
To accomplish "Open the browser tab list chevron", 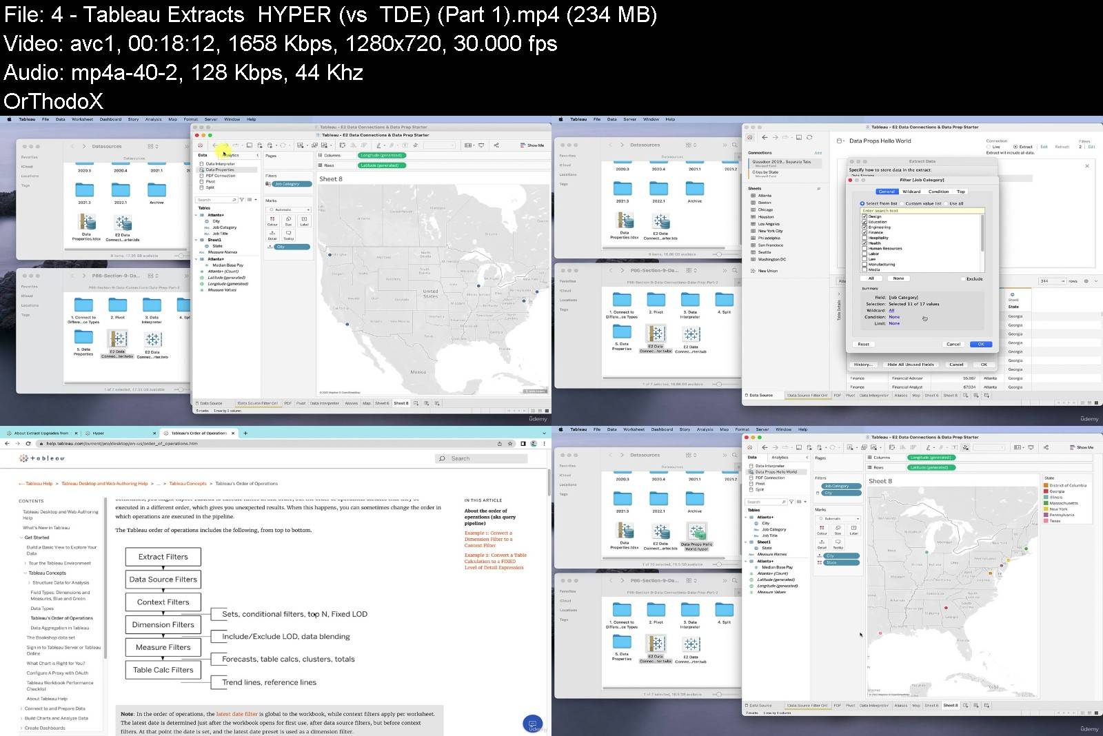I will [x=544, y=433].
